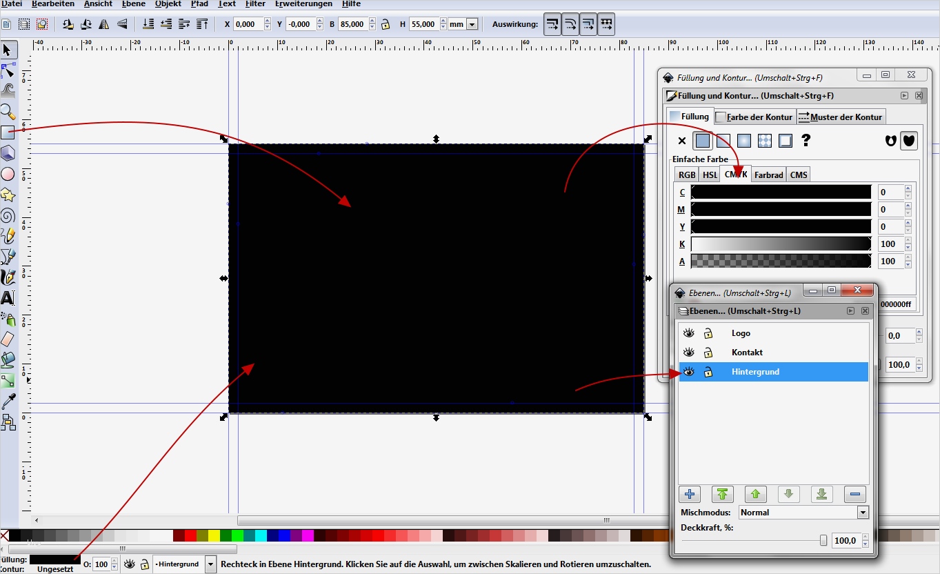
Task: Select the eraser tool
Action: click(x=8, y=339)
